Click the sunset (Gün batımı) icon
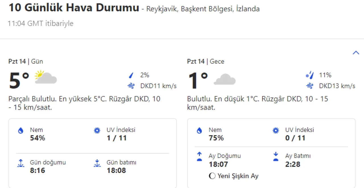Viewport: 364px width, 188px height. pyautogui.click(x=97, y=163)
